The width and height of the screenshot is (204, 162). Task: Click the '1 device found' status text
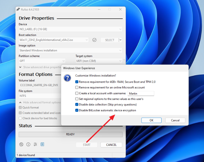(26, 155)
